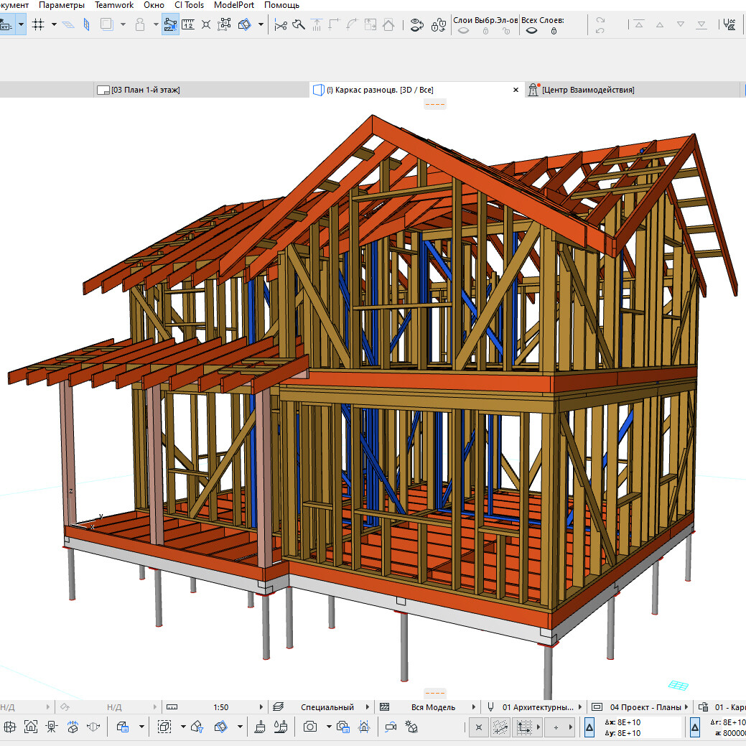Viewport: 746px width, 746px height.
Task: Click the spell check icon in top toolbar
Action: tap(729, 25)
